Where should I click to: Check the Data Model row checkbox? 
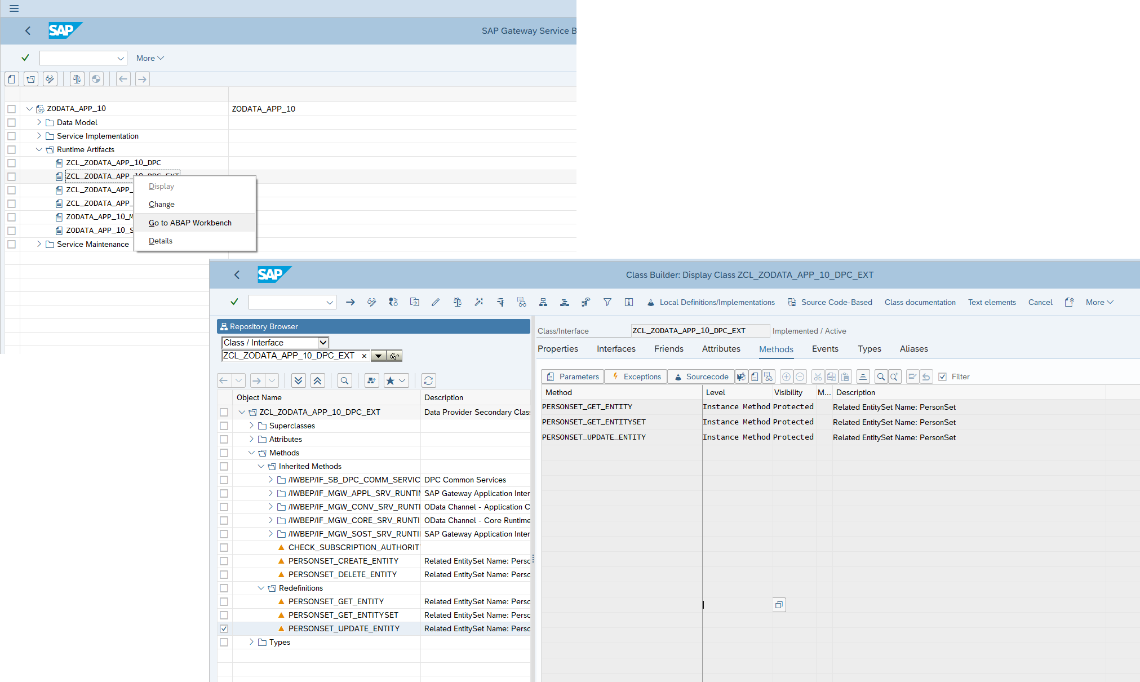[x=11, y=122]
